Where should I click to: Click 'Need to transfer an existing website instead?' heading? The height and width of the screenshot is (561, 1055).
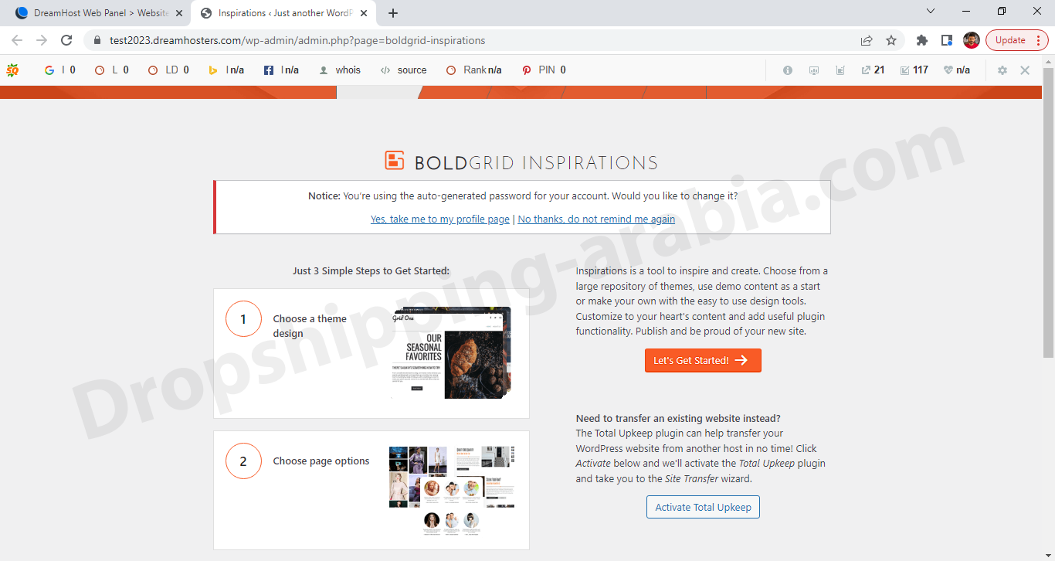pyautogui.click(x=678, y=419)
